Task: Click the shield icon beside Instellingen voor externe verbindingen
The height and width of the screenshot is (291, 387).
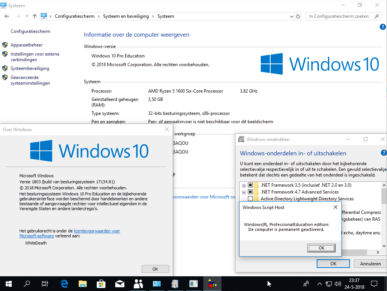Action: tap(5, 54)
